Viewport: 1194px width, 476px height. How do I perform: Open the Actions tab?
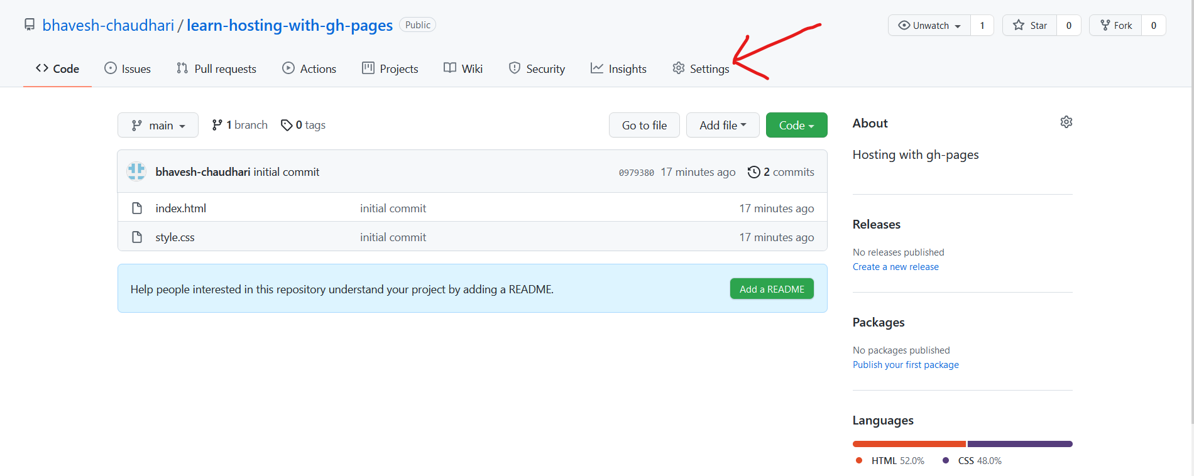pos(309,68)
